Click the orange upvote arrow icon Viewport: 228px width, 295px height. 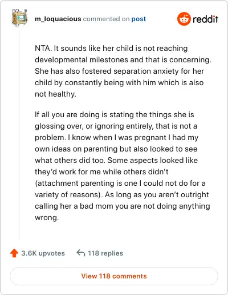tap(14, 253)
